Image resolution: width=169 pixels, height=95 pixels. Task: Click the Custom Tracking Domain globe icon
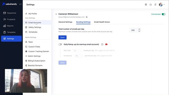tap(26, 51)
